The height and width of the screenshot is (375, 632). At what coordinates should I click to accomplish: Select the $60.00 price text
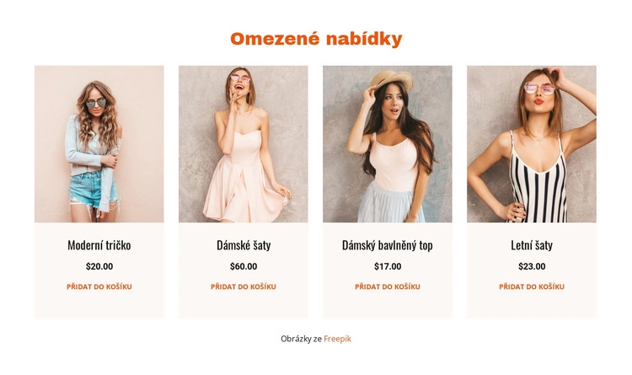coord(244,266)
